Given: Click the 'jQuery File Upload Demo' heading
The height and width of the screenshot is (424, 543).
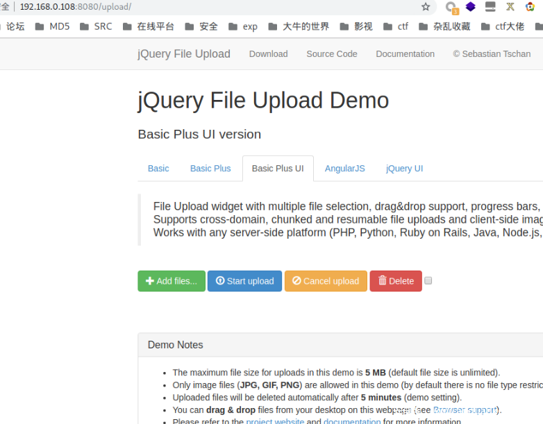Looking at the screenshot, I should 263,101.
